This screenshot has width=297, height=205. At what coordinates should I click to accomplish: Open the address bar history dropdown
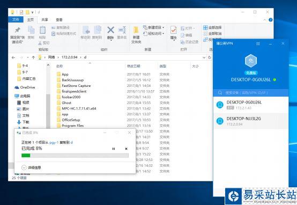coord(204,57)
